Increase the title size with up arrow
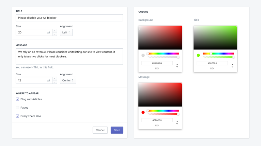This screenshot has width=261, height=146. click(x=55, y=31)
